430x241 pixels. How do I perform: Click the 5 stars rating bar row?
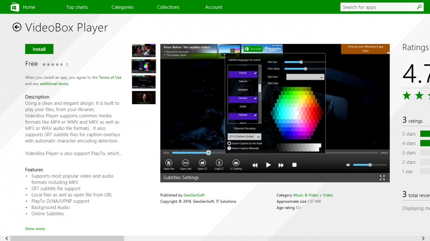[x=416, y=134]
